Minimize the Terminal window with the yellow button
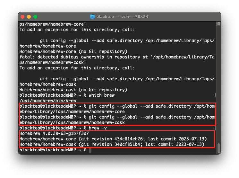Screen dimensions: 239x178 click(29, 17)
